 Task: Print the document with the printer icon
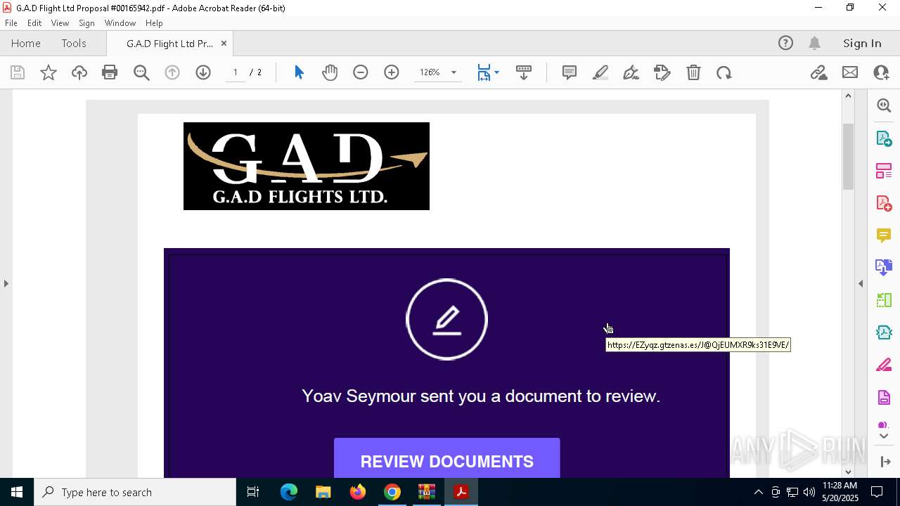[x=110, y=72]
